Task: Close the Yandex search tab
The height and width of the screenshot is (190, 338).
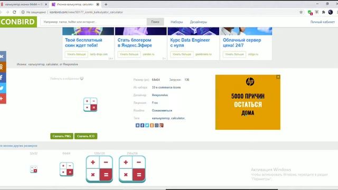Action: click(46, 4)
